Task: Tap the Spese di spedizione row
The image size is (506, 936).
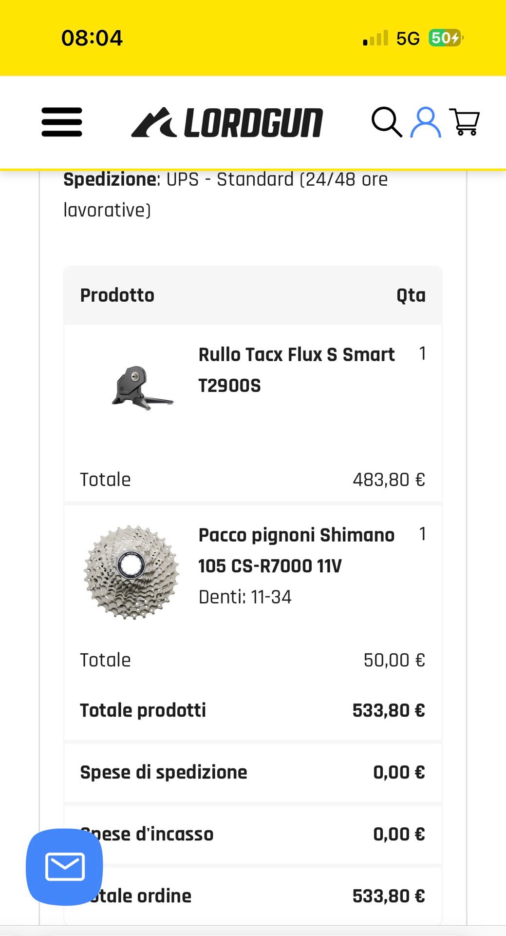Action: pyautogui.click(x=252, y=773)
